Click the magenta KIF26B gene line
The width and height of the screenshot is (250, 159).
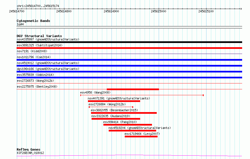tap(129, 155)
